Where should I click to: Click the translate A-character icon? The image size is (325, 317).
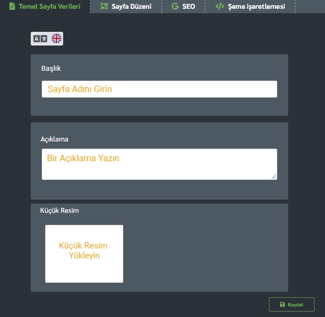coord(41,39)
